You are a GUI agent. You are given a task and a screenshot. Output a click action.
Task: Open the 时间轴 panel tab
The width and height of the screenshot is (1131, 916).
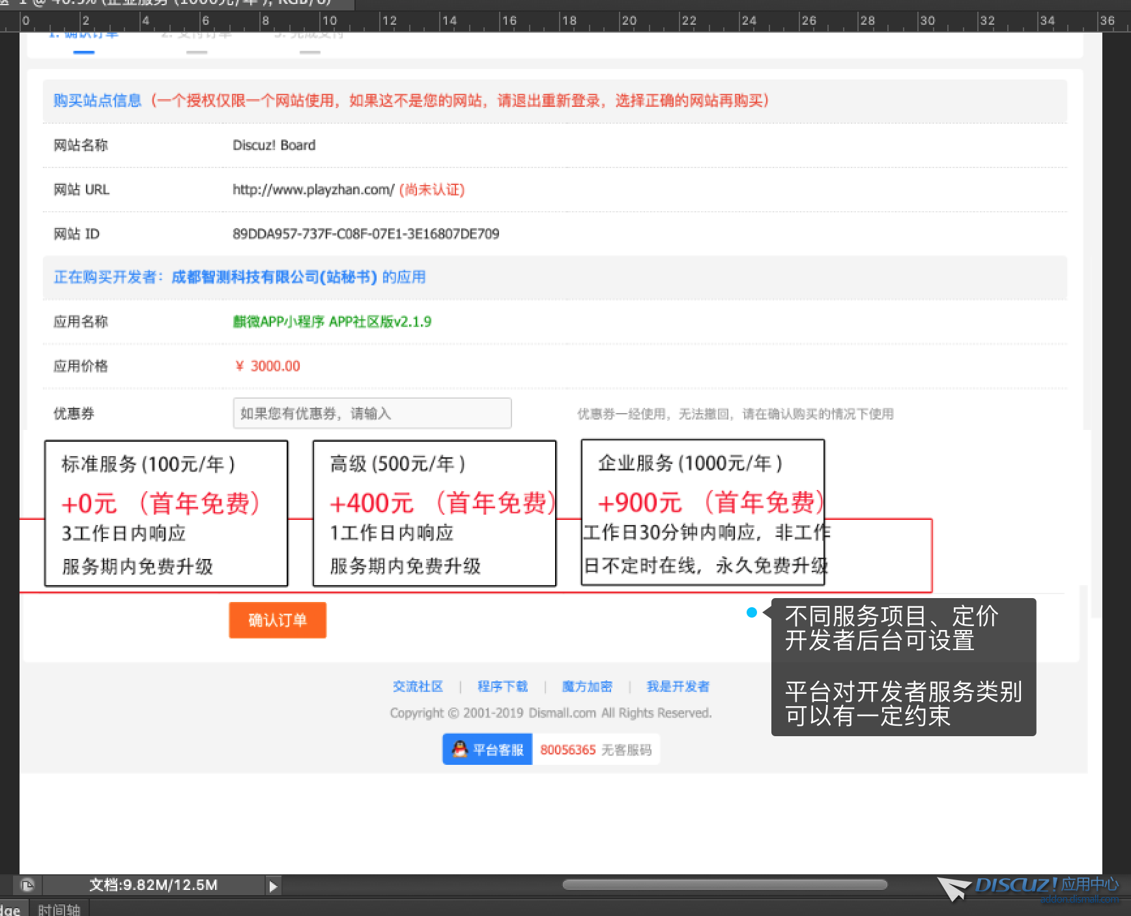pos(59,909)
